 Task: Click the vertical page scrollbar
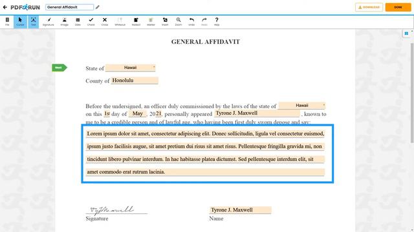(412, 93)
